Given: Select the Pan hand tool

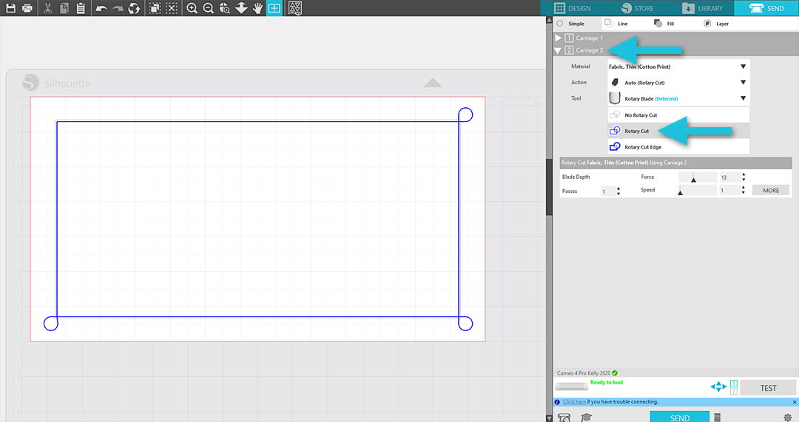Looking at the screenshot, I should coord(258,8).
